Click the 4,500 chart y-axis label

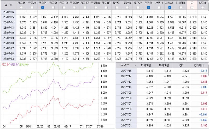point(103,66)
